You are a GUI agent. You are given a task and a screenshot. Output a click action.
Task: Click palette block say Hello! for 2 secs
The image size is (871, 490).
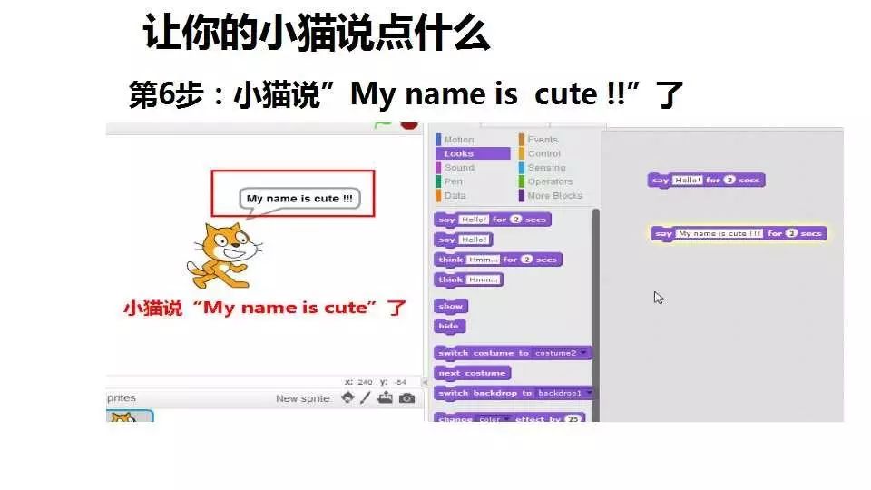pos(493,220)
